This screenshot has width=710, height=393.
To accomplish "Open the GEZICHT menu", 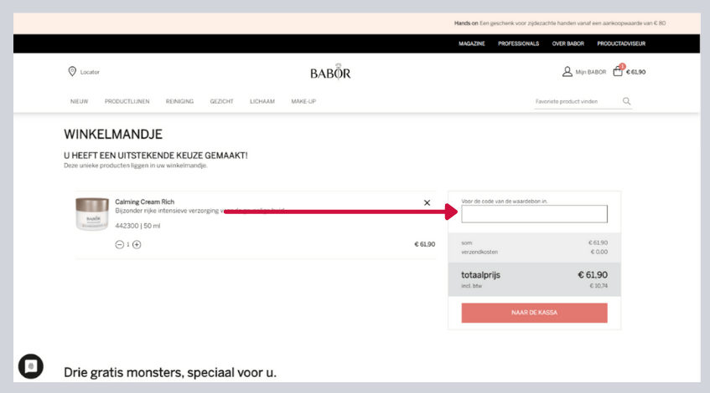I will [x=221, y=102].
